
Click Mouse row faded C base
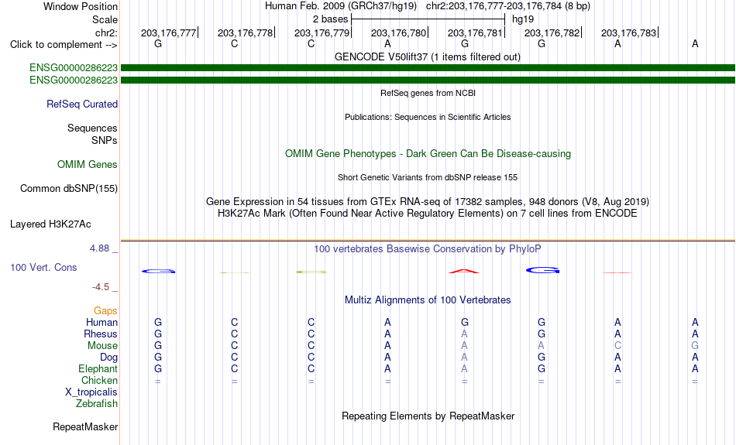617,346
